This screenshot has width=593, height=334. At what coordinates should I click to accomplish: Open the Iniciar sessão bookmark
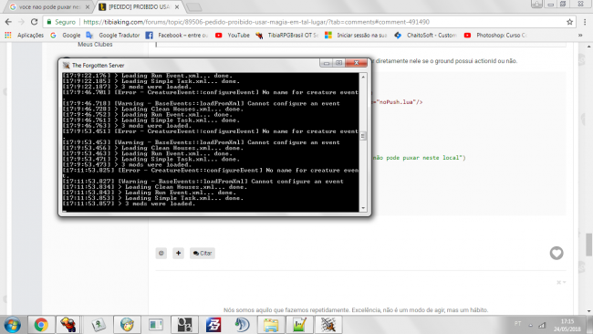[356, 36]
